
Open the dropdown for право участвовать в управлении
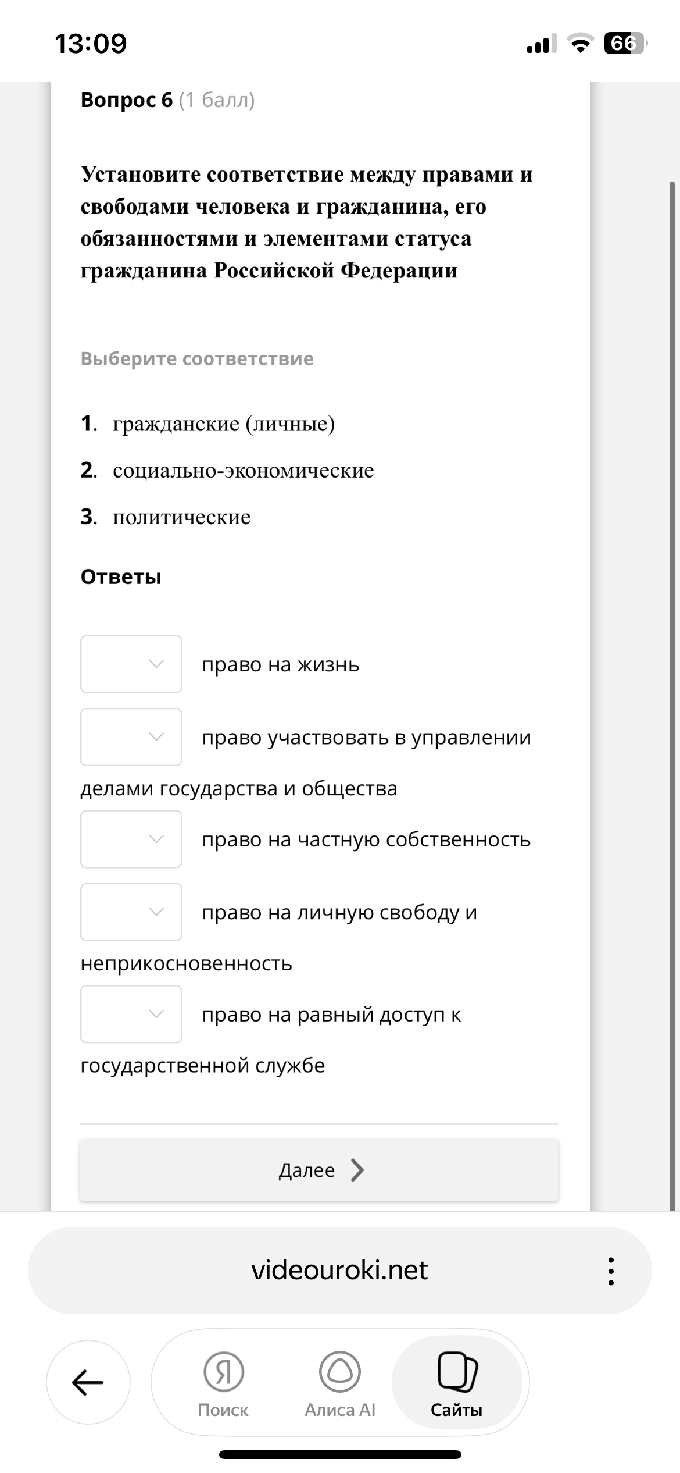click(x=130, y=738)
